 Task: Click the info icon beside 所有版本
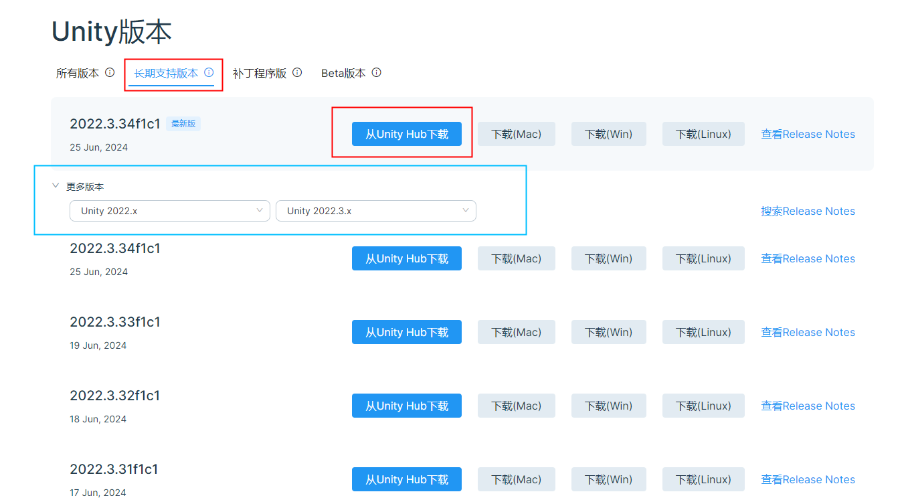point(110,72)
